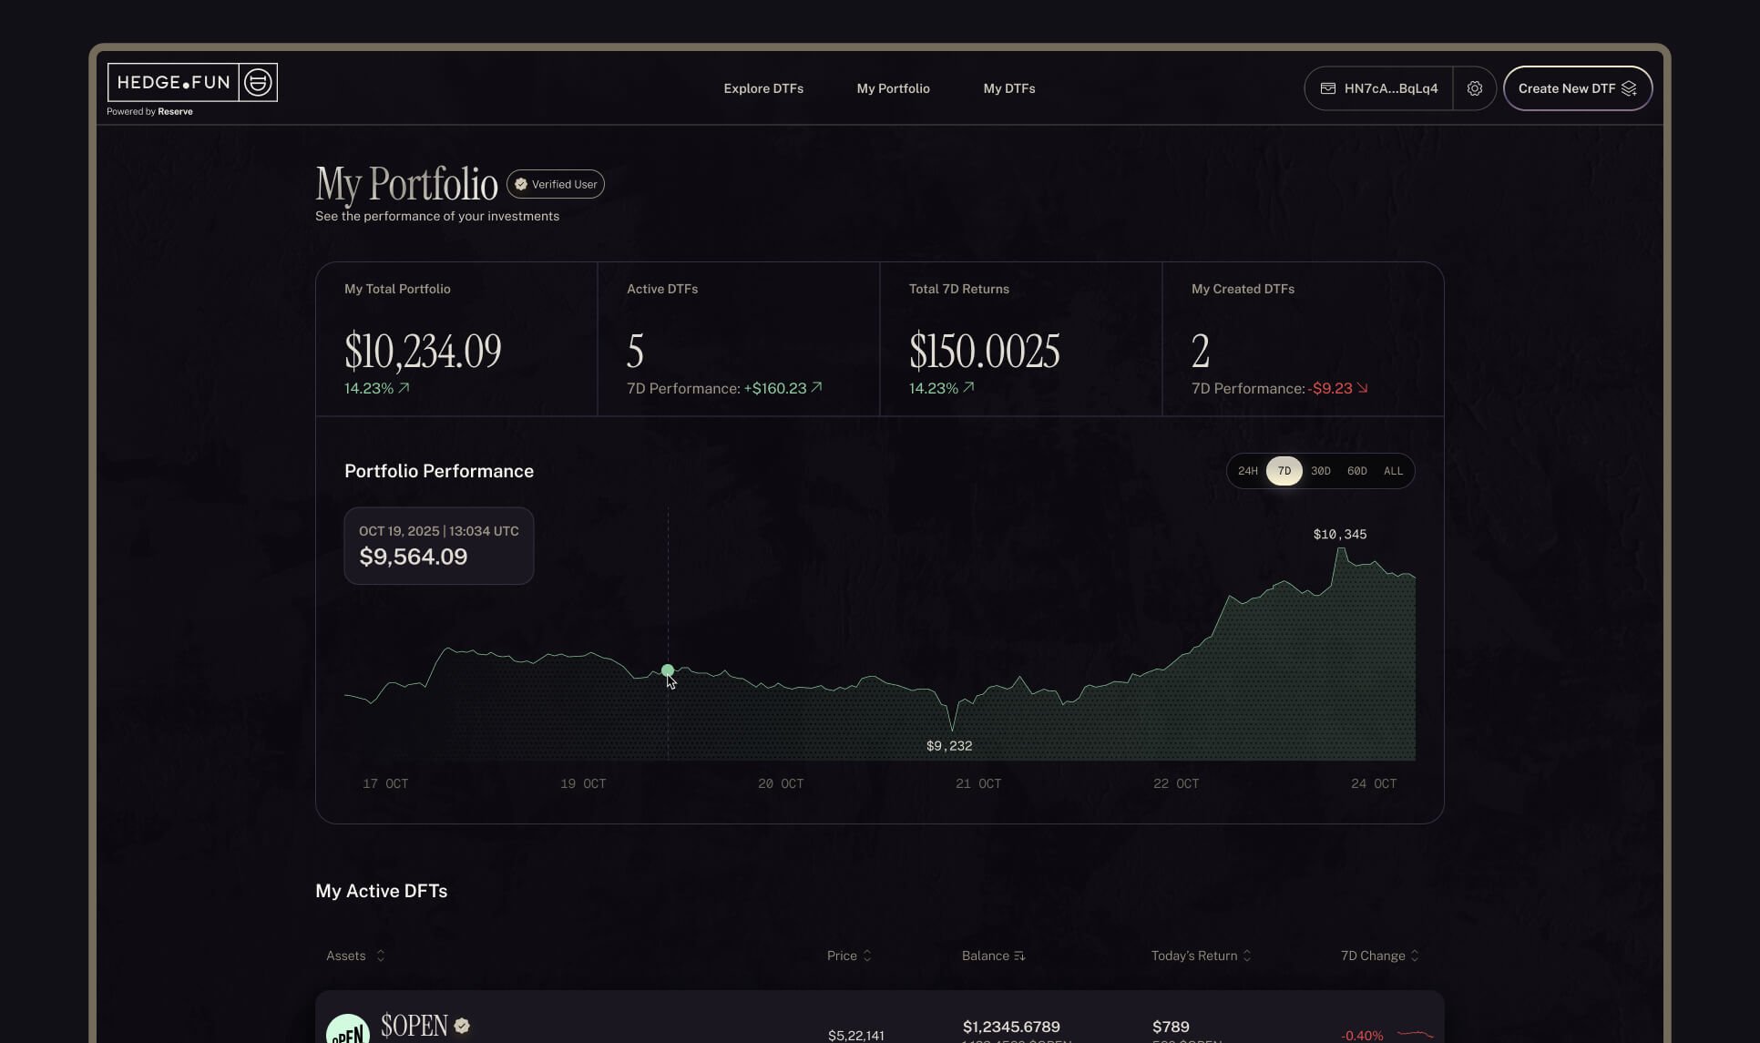Click the red arrow by -$9.23
Image resolution: width=1760 pixels, height=1043 pixels.
pos(1362,388)
